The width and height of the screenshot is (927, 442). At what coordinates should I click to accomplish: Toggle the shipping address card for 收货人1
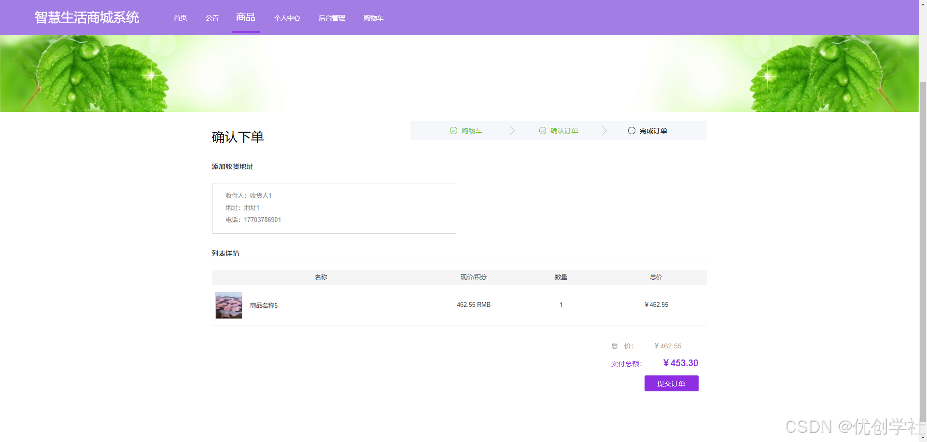coord(334,207)
